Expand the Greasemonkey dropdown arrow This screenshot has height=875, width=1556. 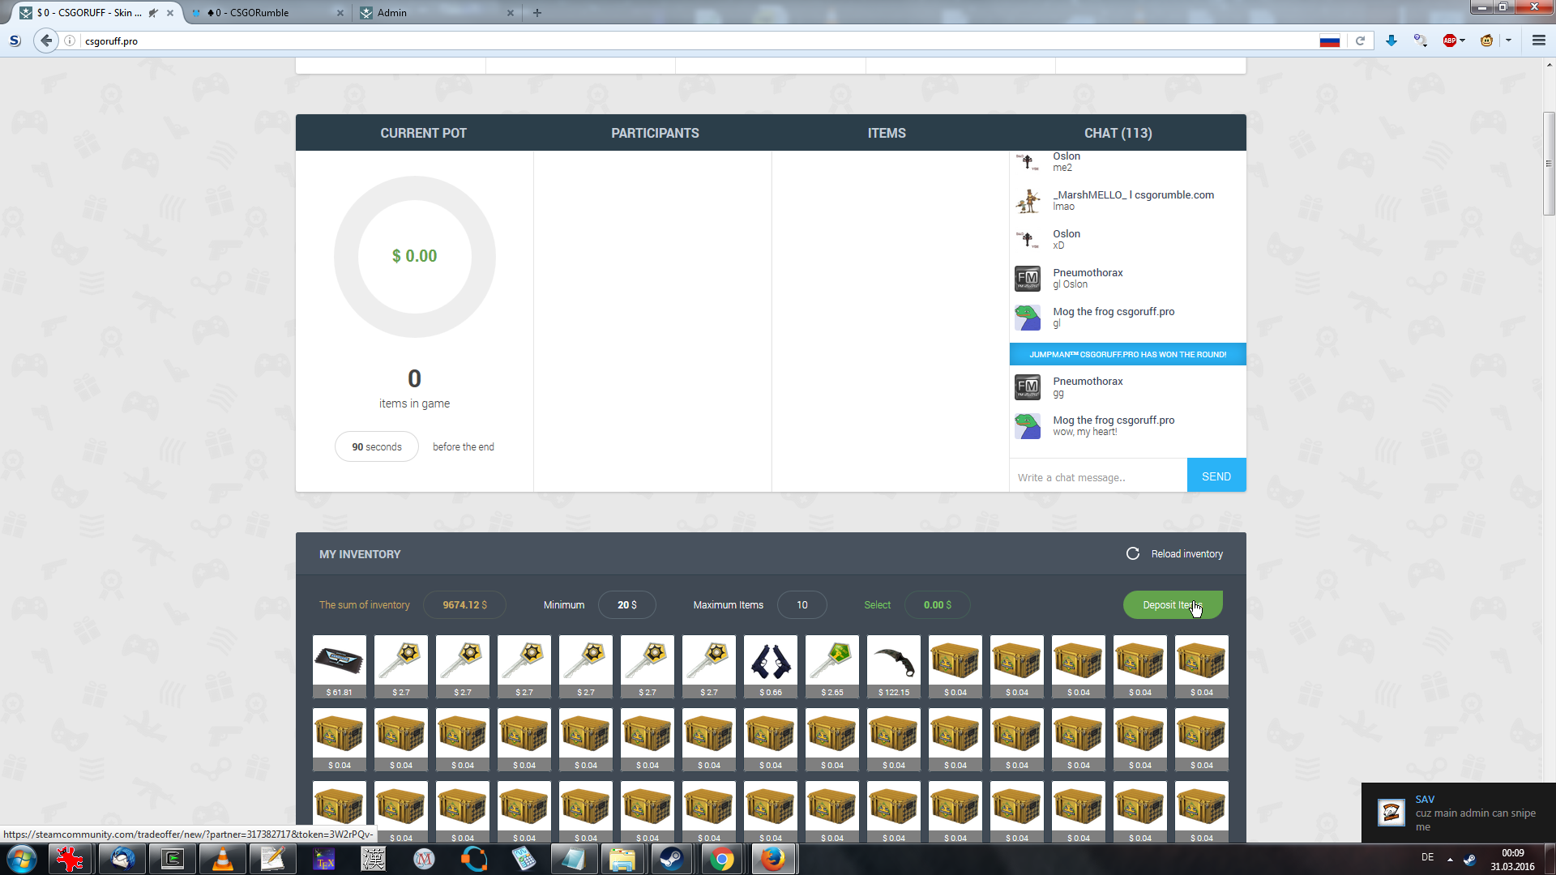pyautogui.click(x=1508, y=41)
